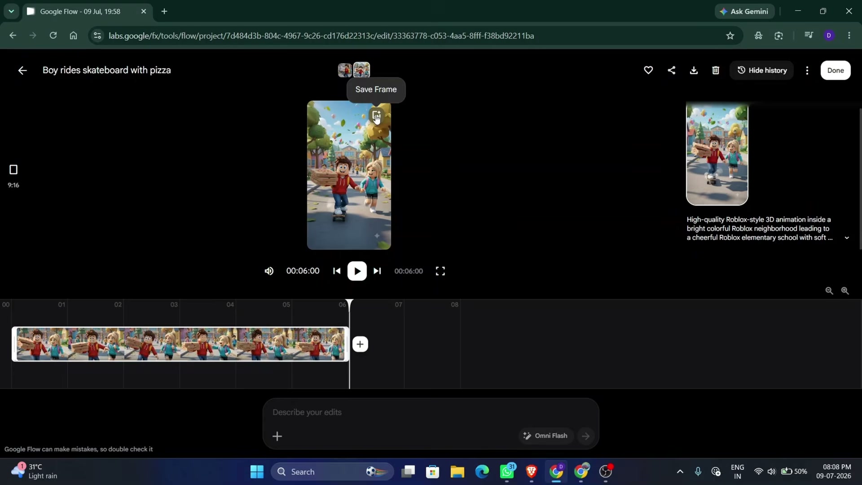Click the Save Frame icon on preview
The width and height of the screenshot is (862, 485).
(x=376, y=115)
